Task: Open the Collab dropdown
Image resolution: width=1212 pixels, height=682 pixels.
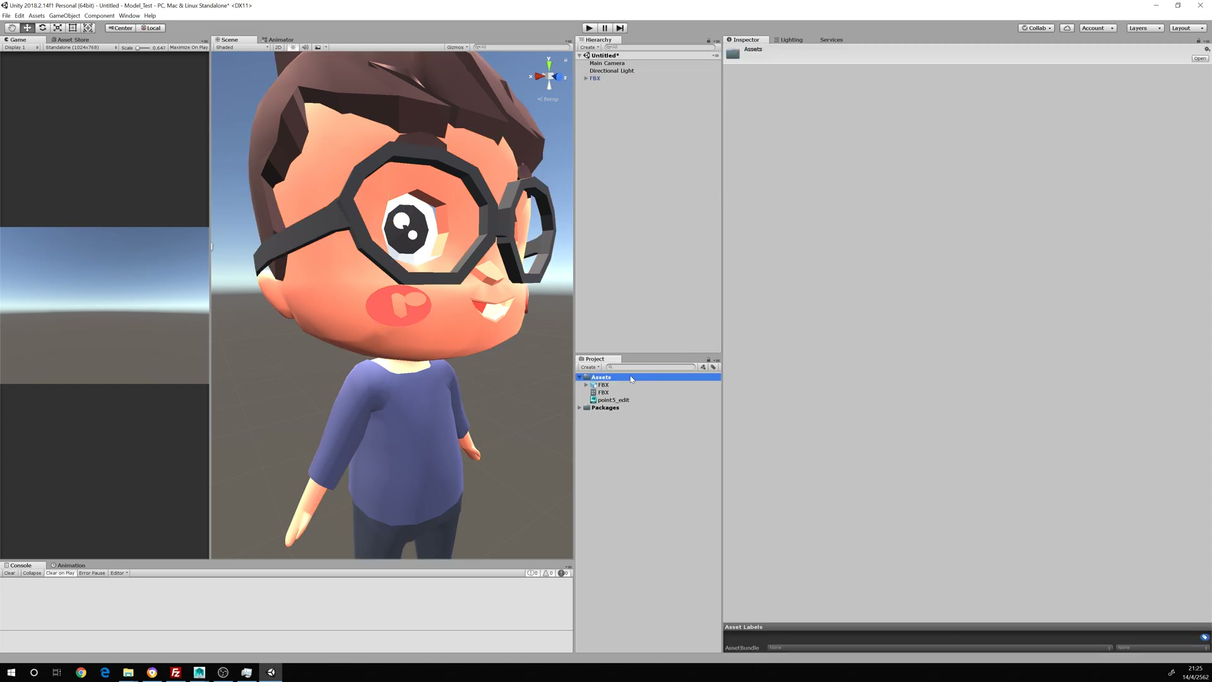Action: click(x=1037, y=28)
